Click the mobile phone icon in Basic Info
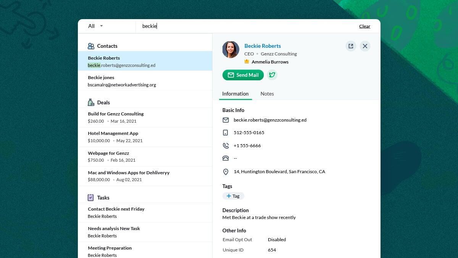 (x=226, y=133)
